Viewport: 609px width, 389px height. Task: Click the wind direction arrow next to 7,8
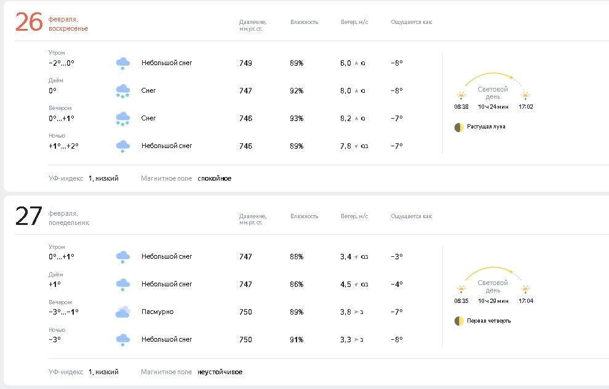pos(356,146)
